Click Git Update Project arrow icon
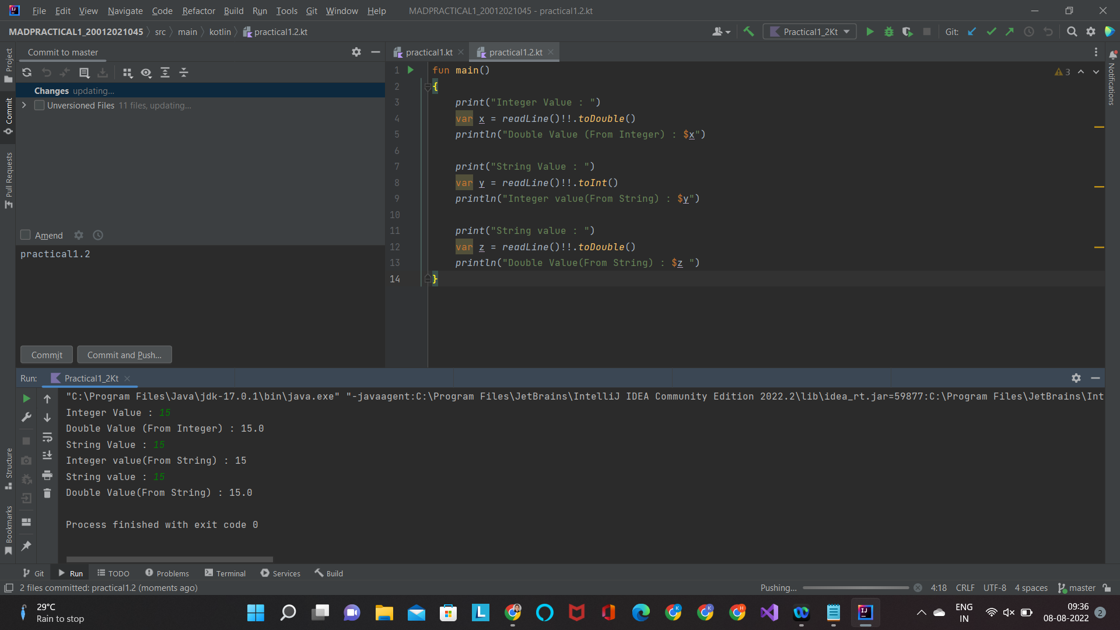 point(972,32)
